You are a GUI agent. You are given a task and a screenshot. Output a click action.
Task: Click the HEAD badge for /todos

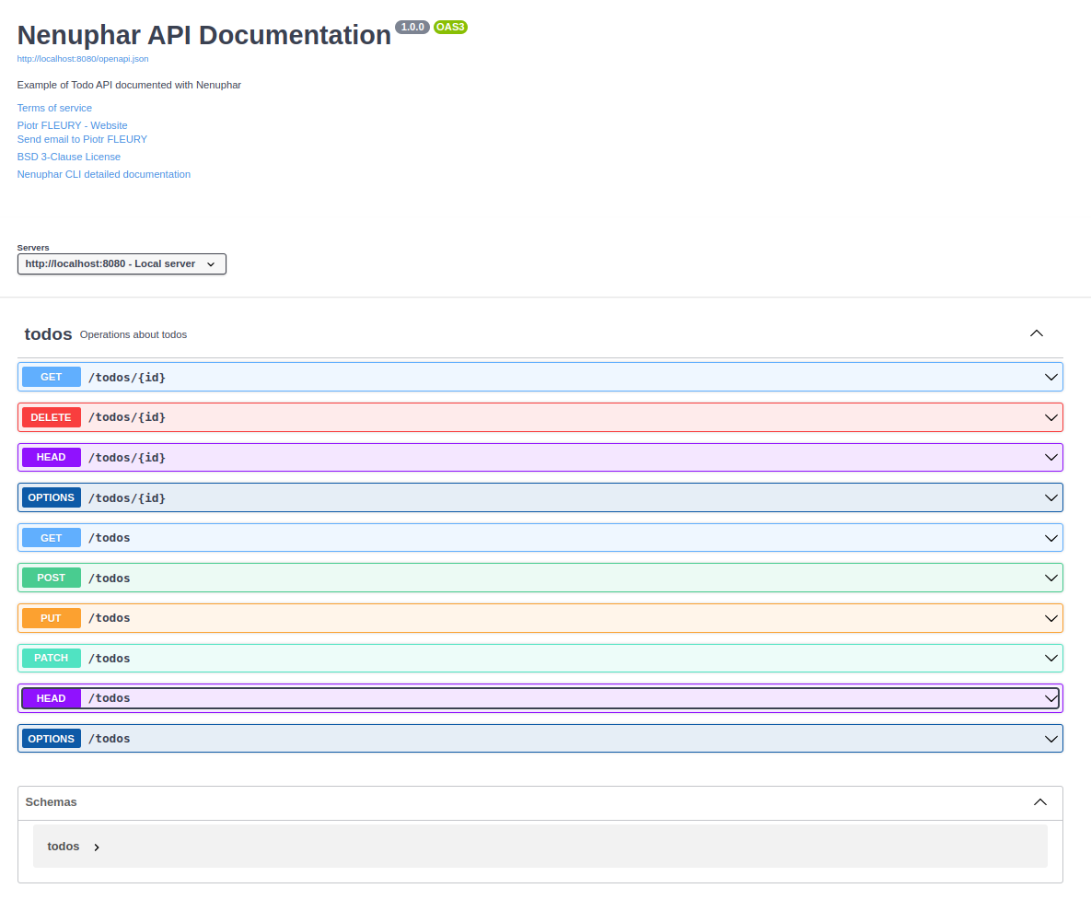[x=52, y=698]
